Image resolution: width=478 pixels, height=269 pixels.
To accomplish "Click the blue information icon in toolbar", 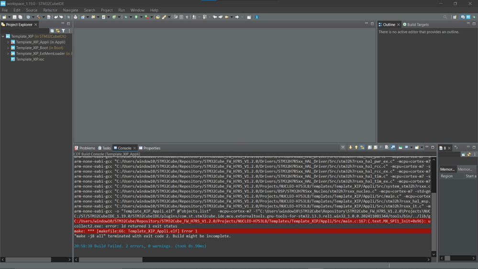I will point(256,17).
